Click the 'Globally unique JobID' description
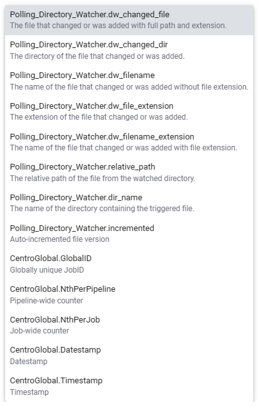Image resolution: width=261 pixels, height=407 pixels. point(47,270)
